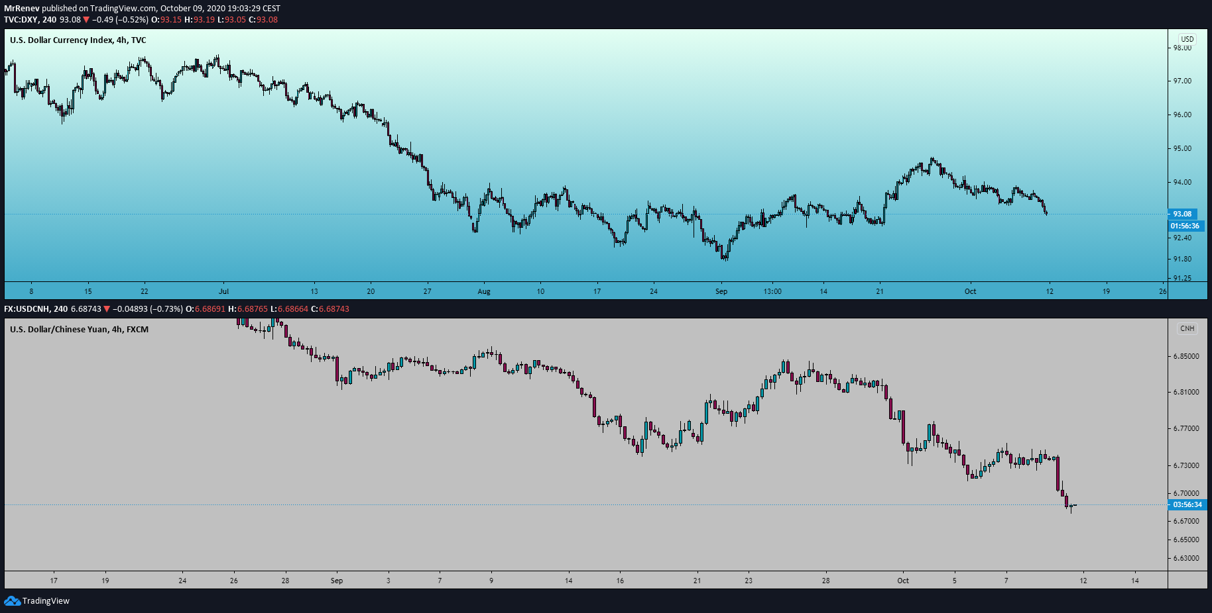
Task: Click the CNH currency badge
Action: (1187, 328)
